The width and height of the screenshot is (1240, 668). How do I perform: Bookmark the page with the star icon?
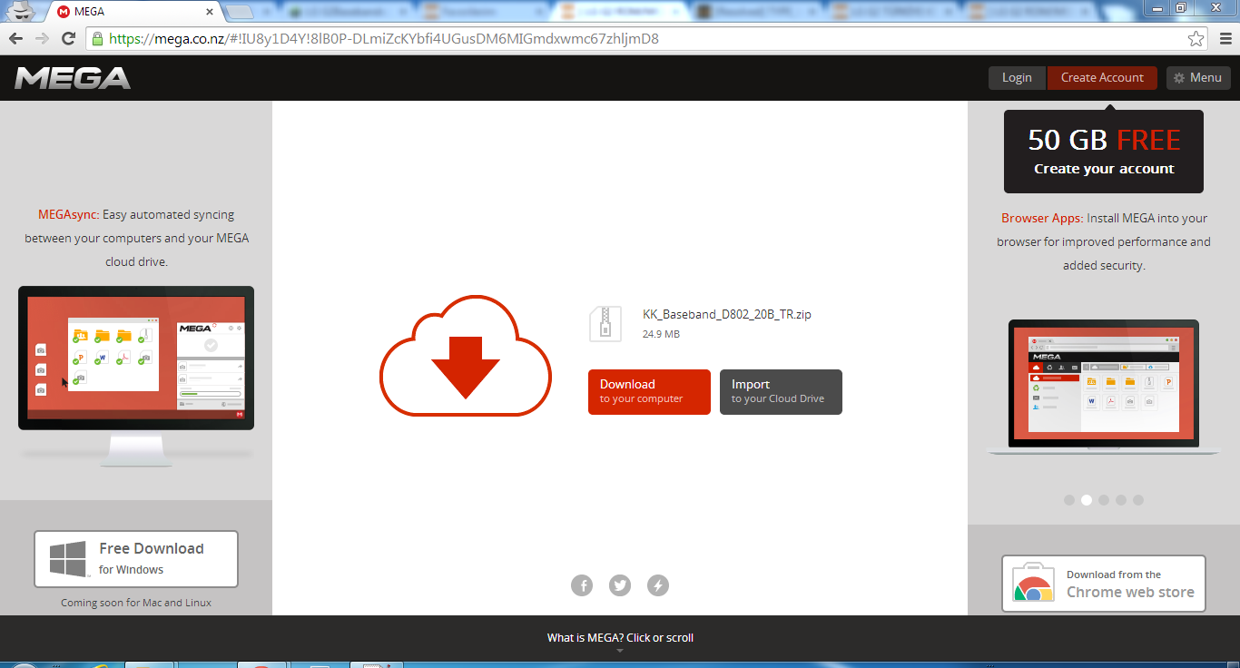(1196, 39)
